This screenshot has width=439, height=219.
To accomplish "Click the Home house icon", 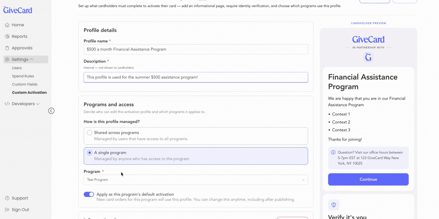I will (x=7, y=25).
